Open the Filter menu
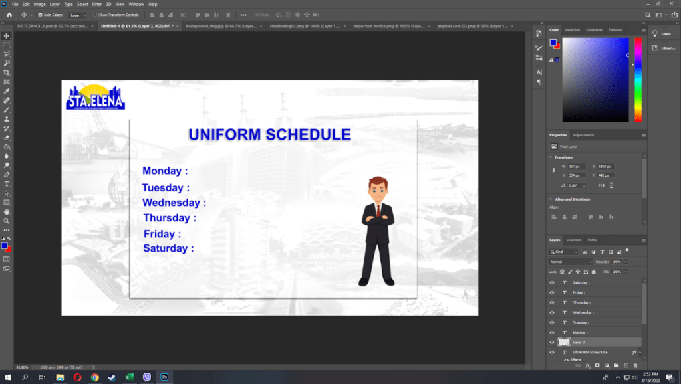Image resolution: width=681 pixels, height=384 pixels. [97, 4]
